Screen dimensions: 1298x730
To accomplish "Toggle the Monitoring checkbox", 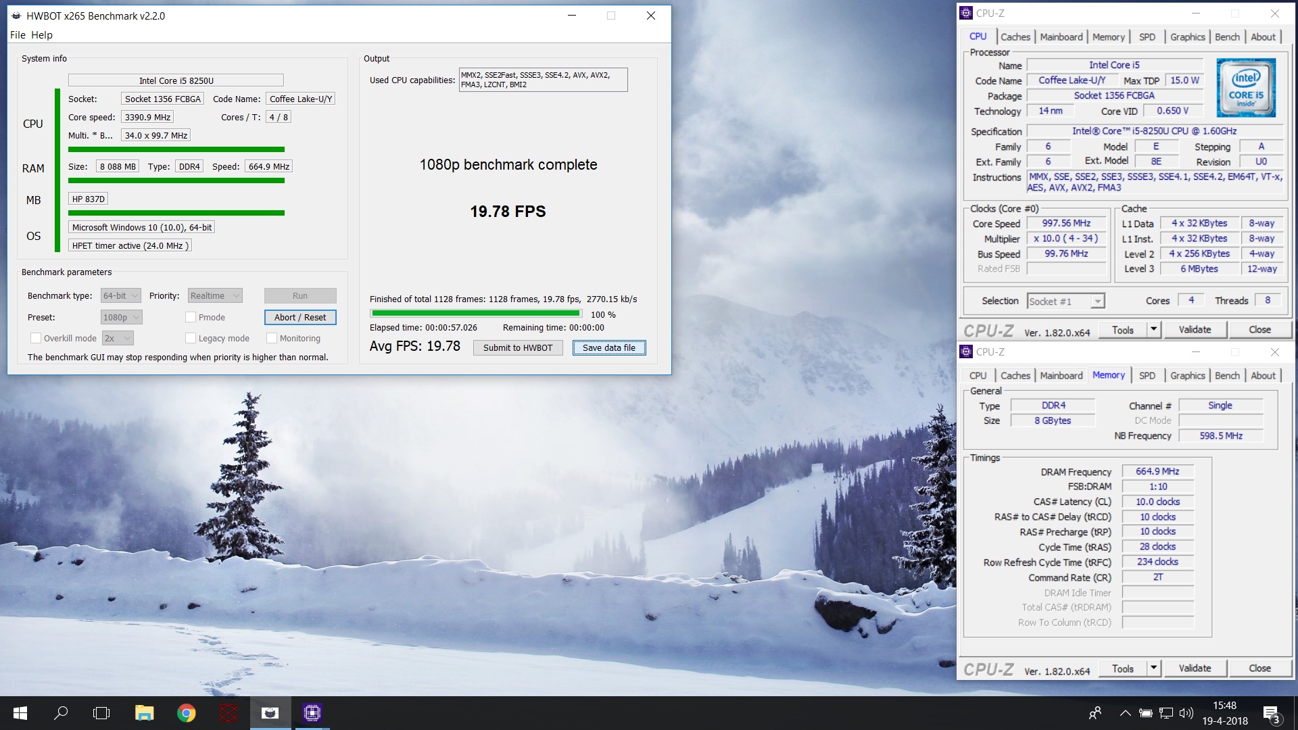I will [272, 338].
